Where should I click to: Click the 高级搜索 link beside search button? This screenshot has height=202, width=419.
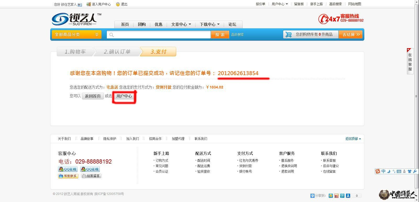pos(237,35)
